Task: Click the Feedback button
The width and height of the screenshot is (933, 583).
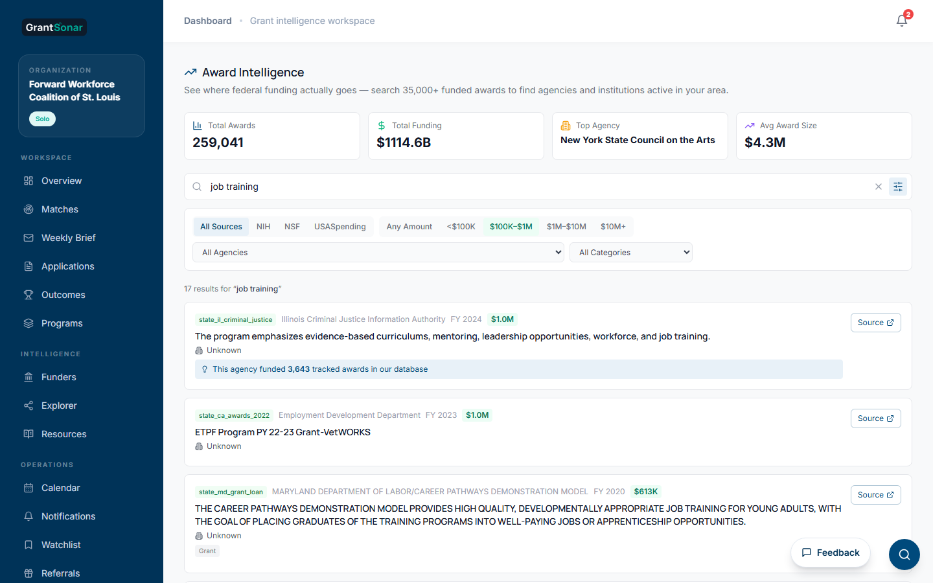Action: point(831,553)
